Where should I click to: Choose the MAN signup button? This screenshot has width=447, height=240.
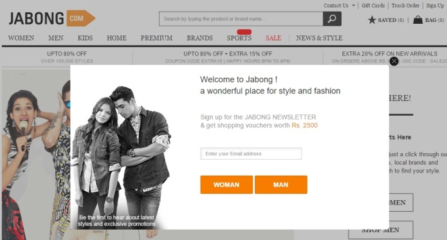[x=281, y=185]
